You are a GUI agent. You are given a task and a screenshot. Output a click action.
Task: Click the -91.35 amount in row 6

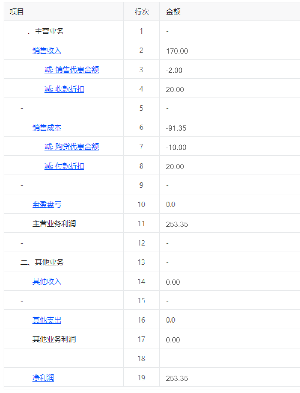click(176, 128)
